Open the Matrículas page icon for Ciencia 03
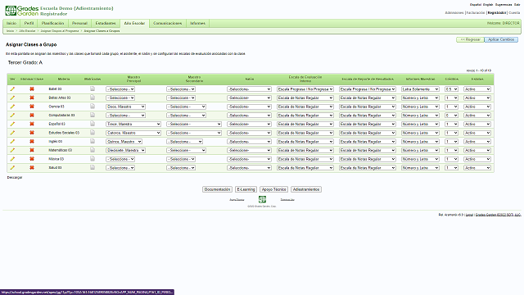524x295 pixels. (93, 106)
